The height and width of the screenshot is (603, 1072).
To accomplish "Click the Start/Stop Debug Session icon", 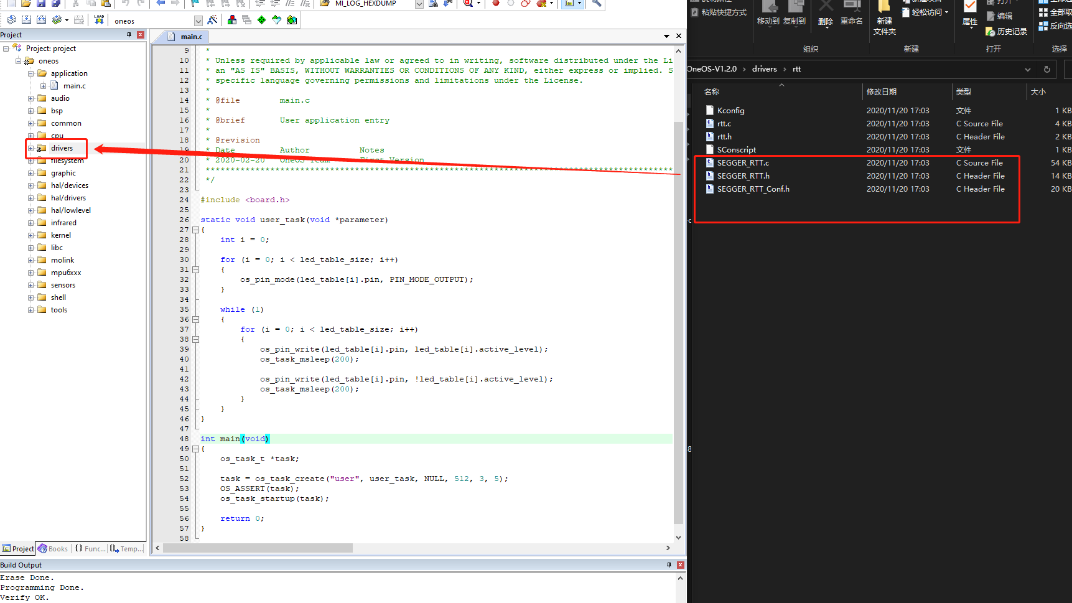I will click(468, 3).
